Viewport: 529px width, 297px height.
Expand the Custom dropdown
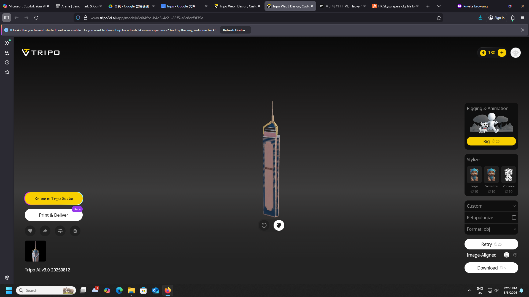pos(491,206)
